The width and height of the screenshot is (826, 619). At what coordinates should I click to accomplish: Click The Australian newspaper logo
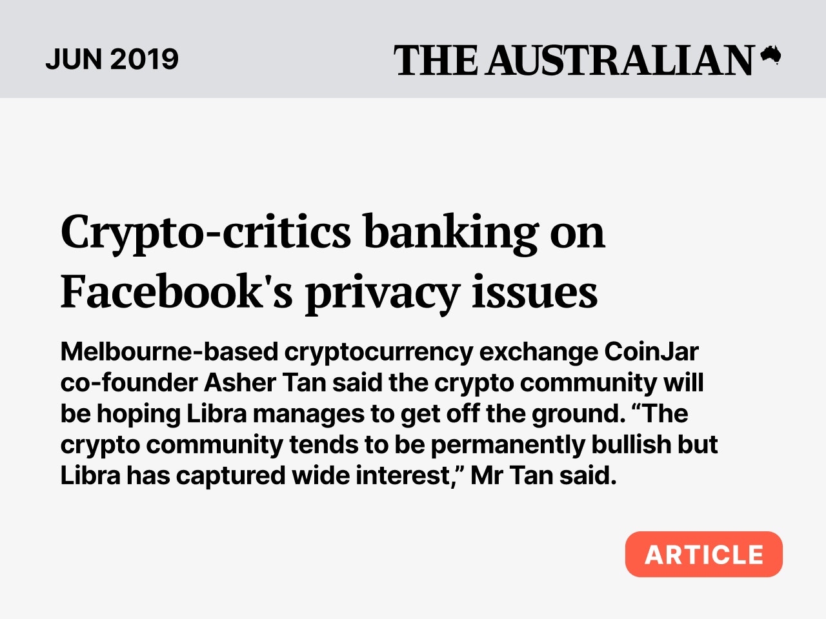[x=573, y=60]
